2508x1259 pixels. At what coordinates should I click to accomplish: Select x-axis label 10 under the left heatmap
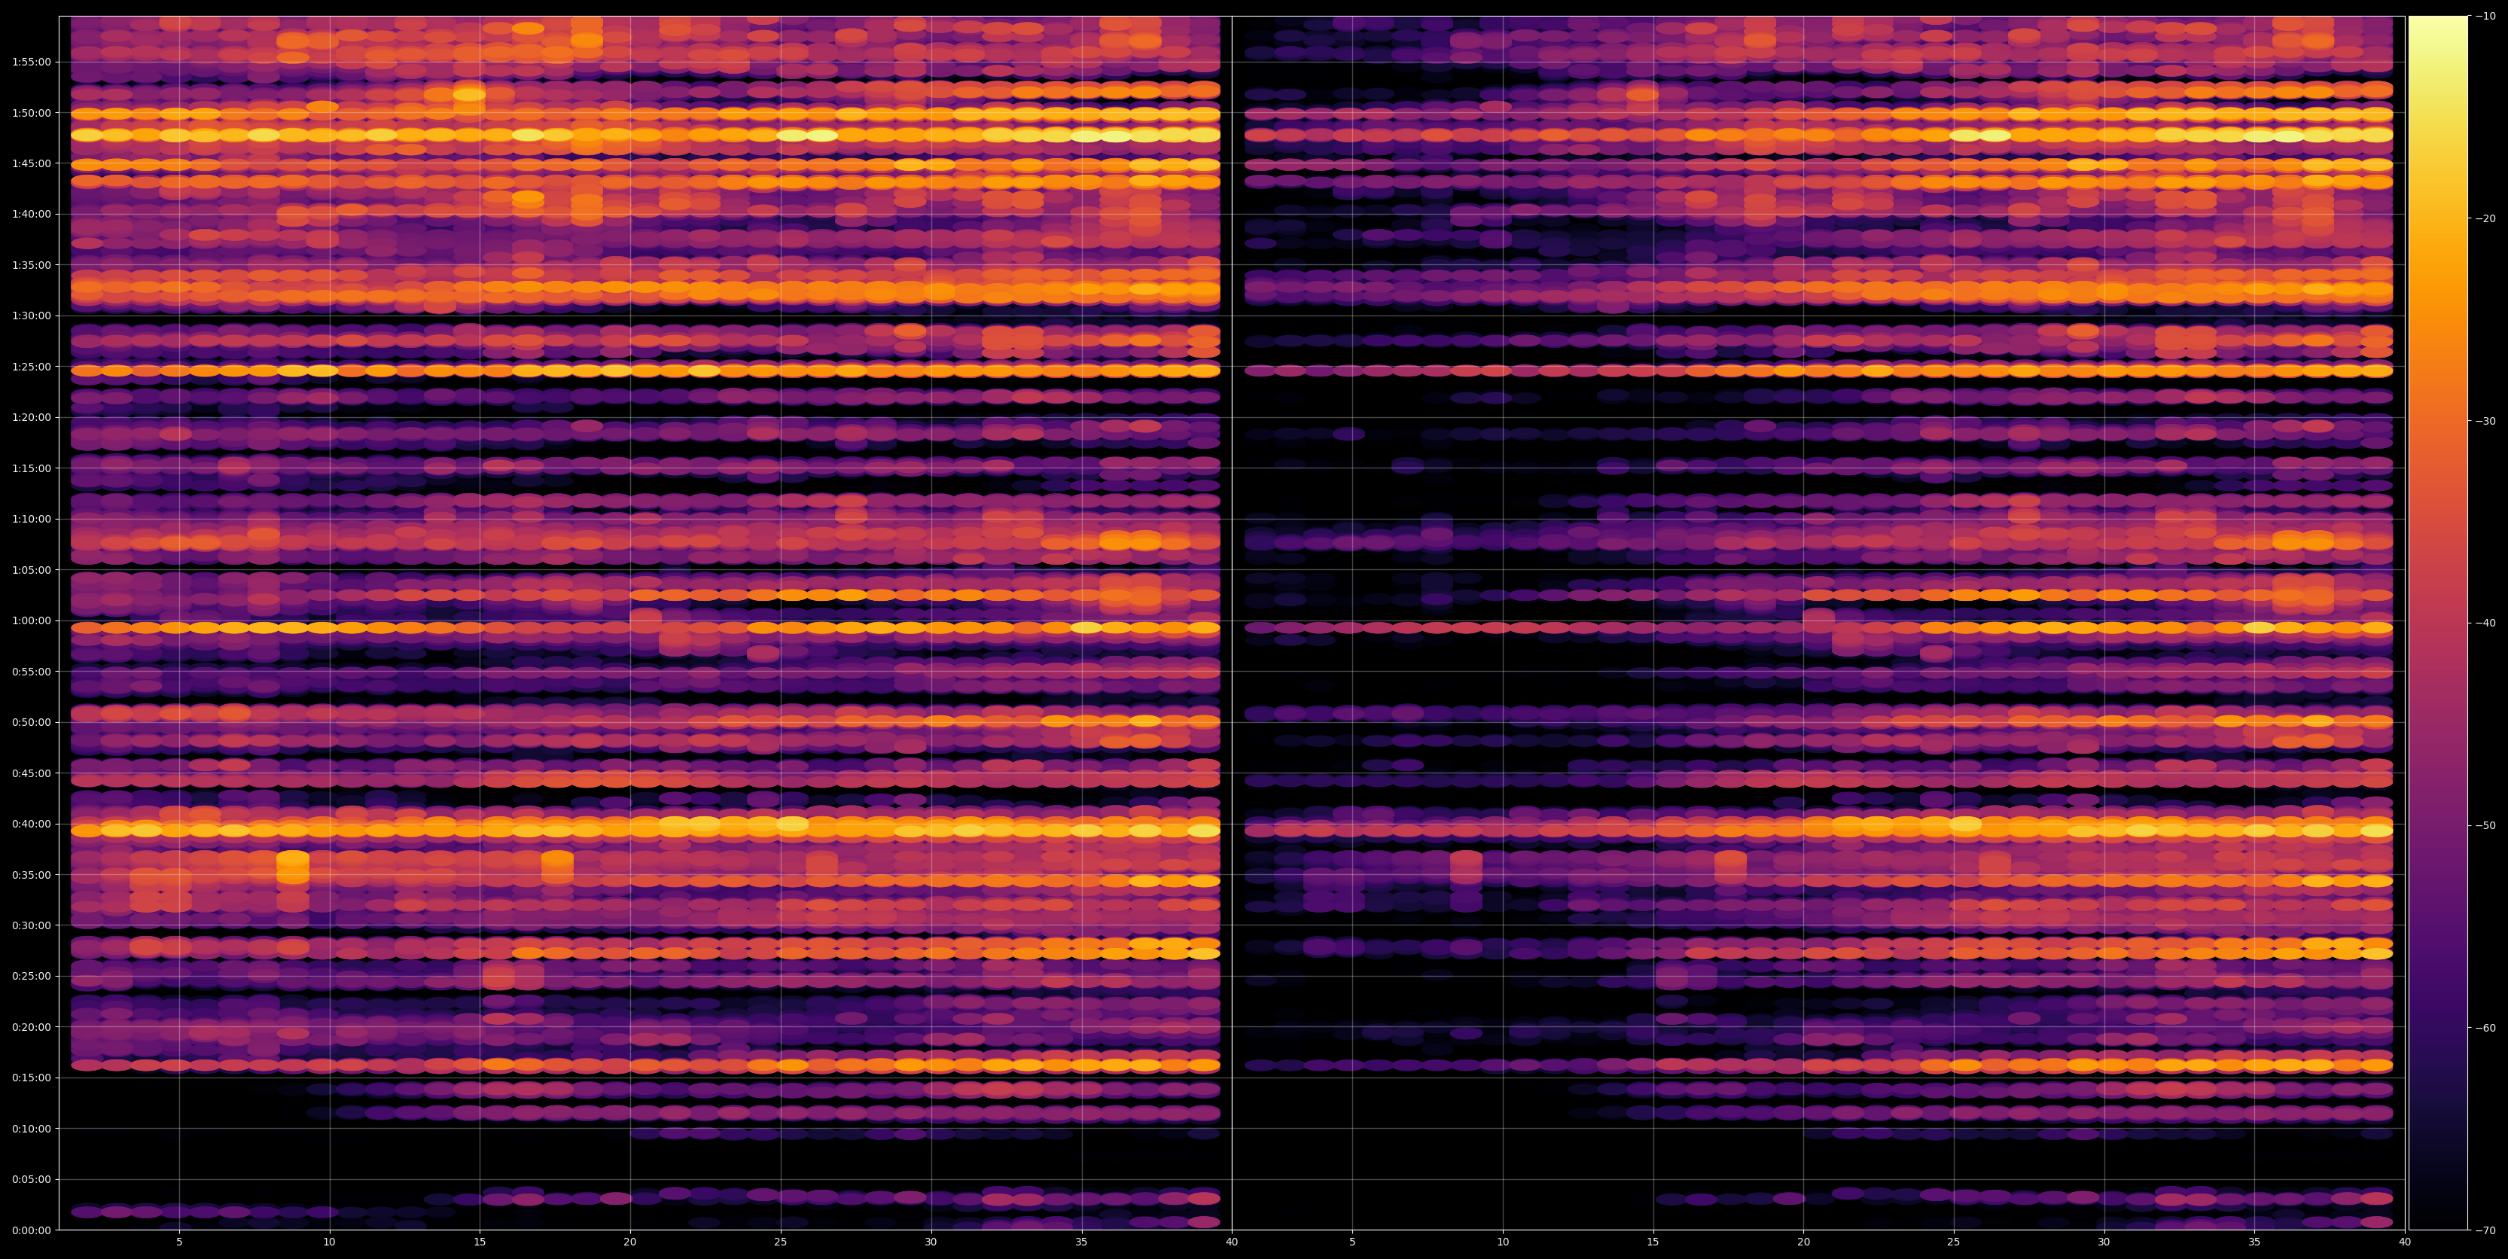click(329, 1242)
